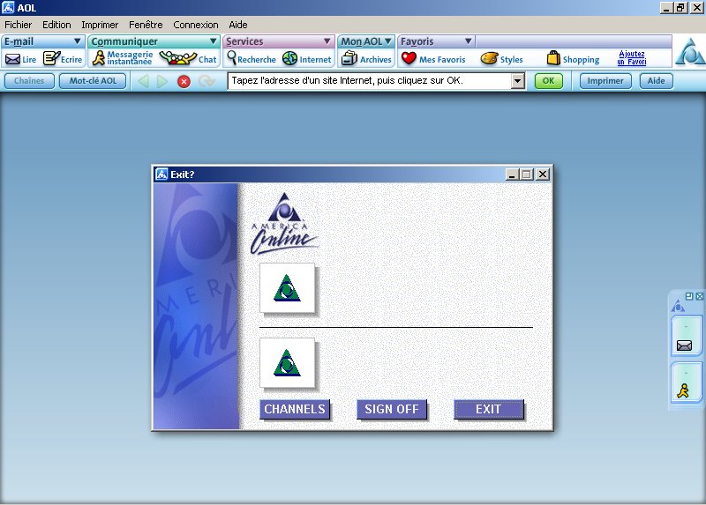Restore the main AOL window
This screenshot has width=706, height=505.
(x=680, y=8)
